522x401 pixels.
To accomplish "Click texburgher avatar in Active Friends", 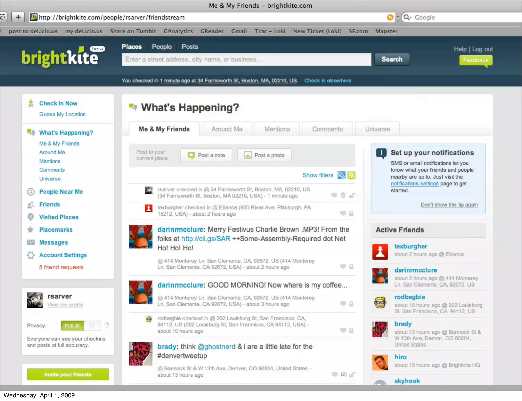I will point(380,251).
